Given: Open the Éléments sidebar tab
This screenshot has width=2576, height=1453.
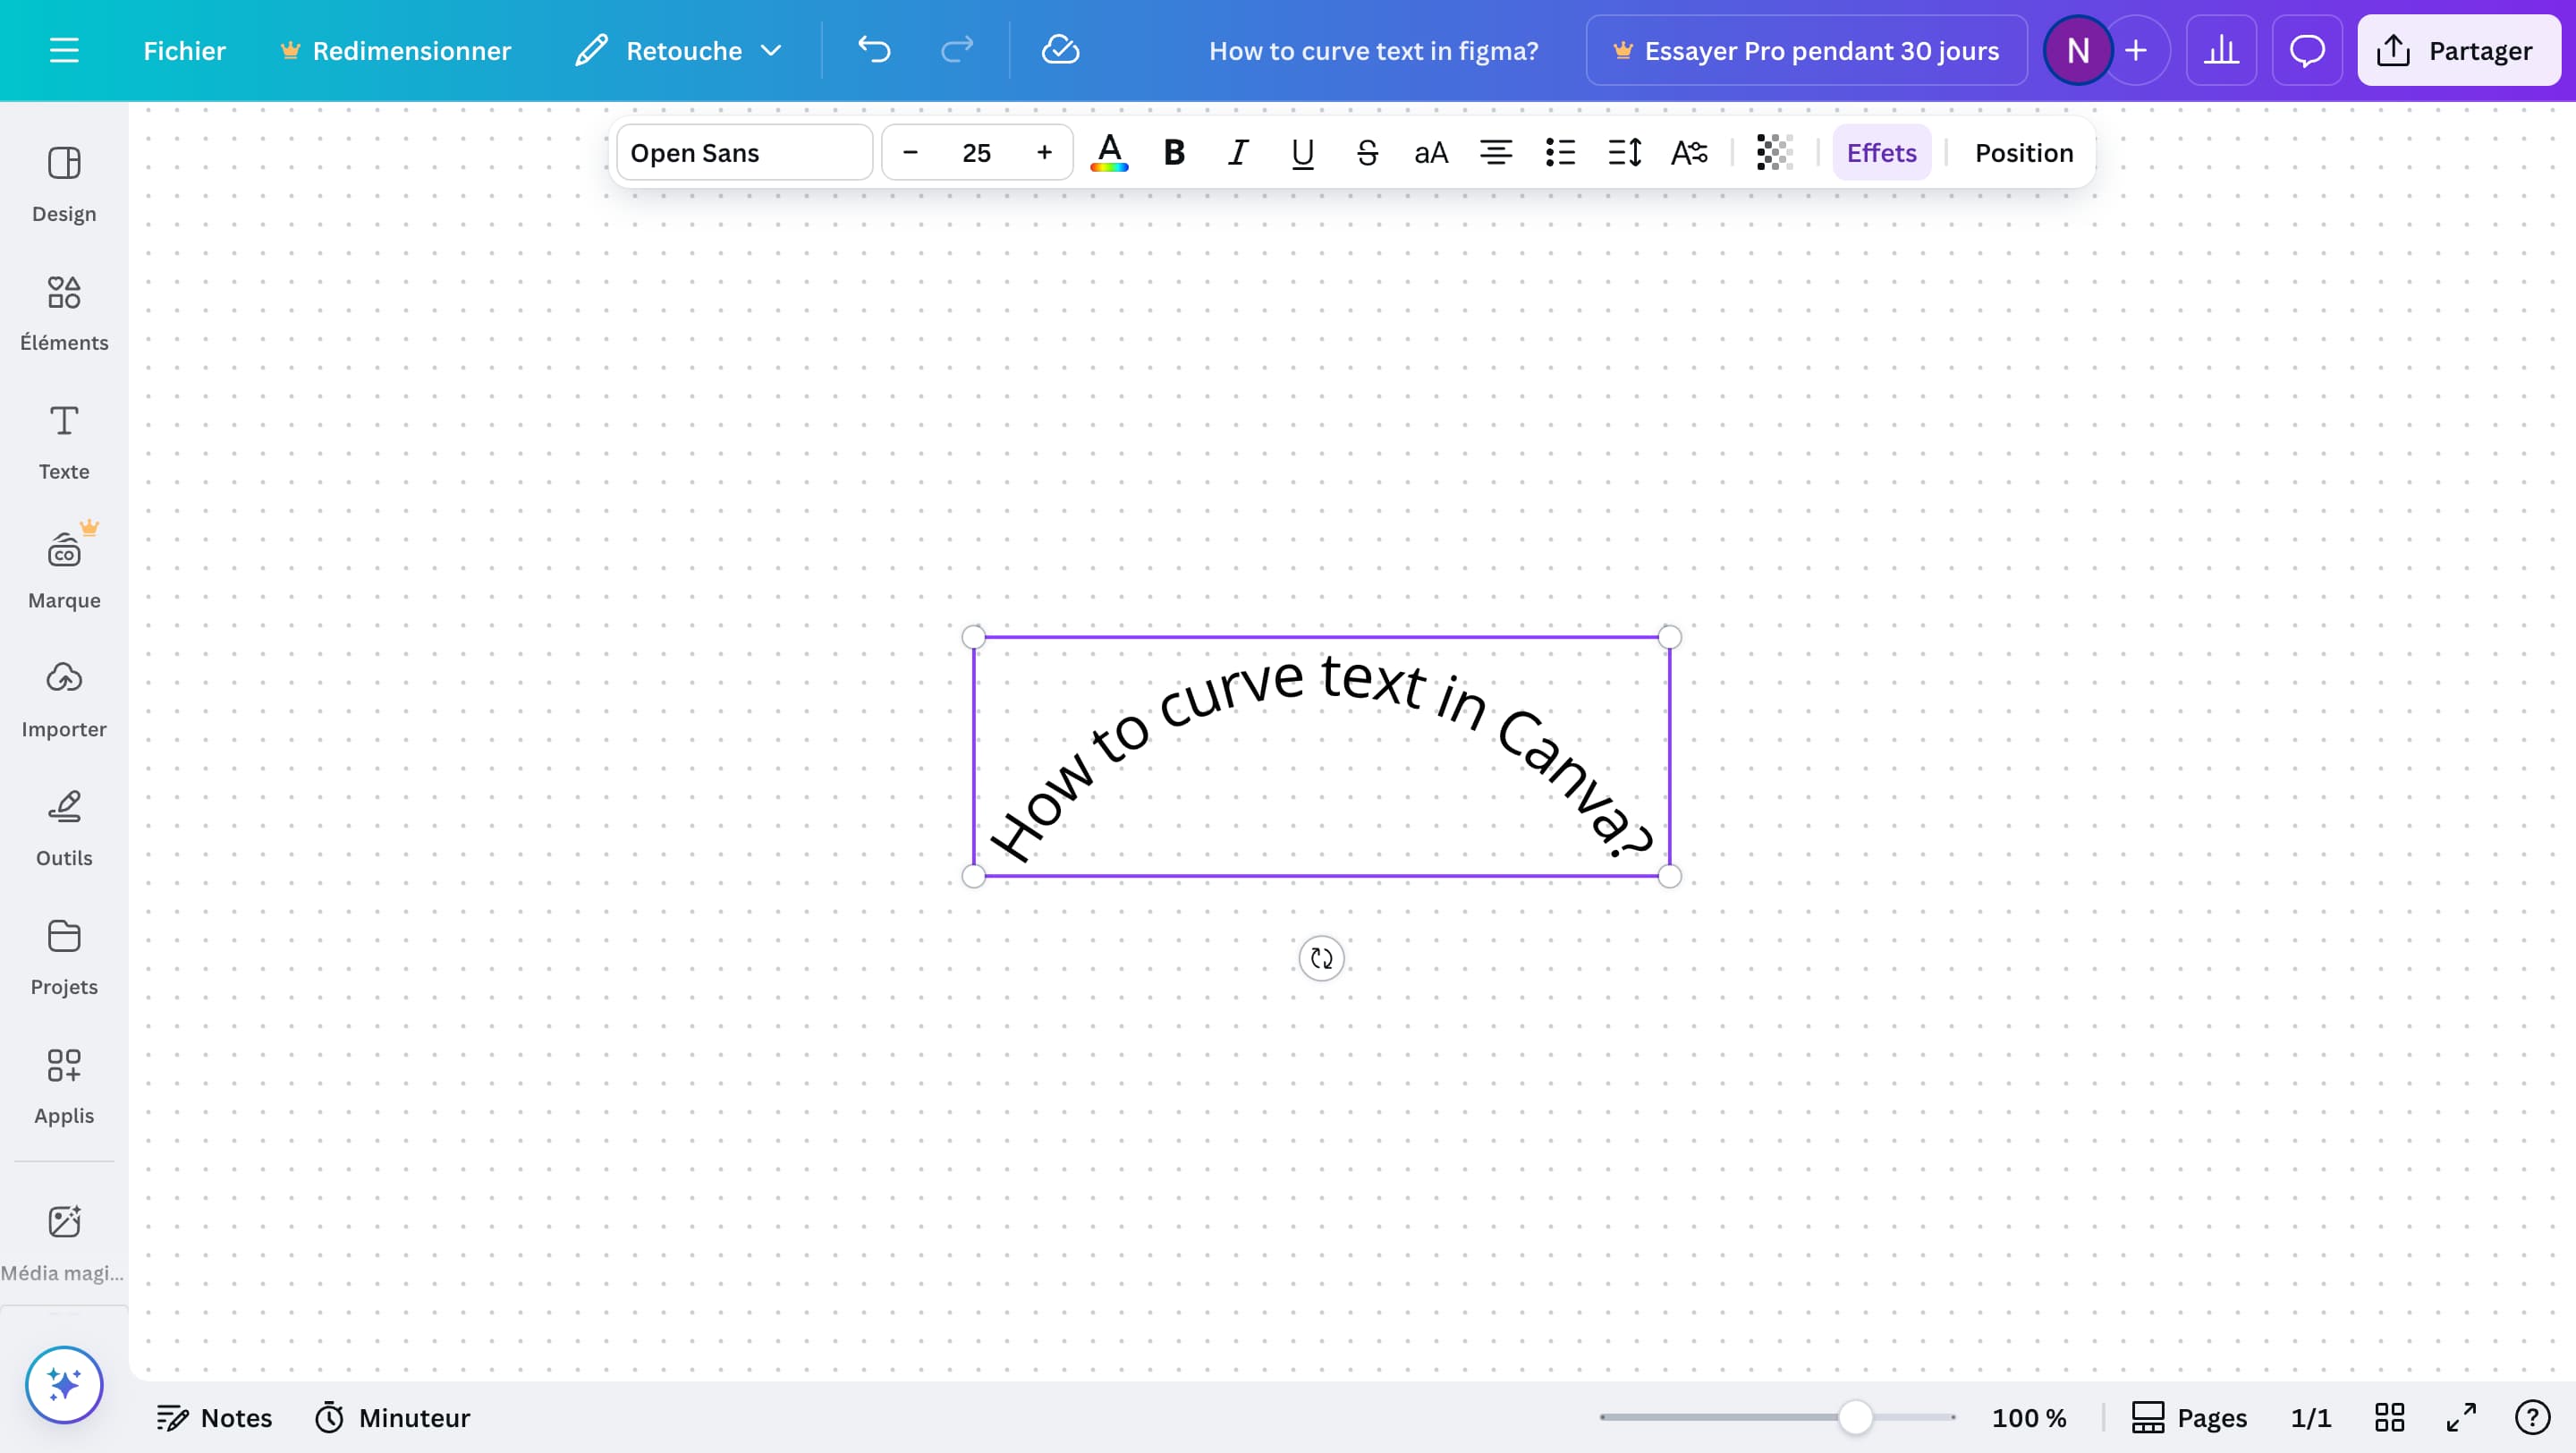Looking at the screenshot, I should click(64, 314).
